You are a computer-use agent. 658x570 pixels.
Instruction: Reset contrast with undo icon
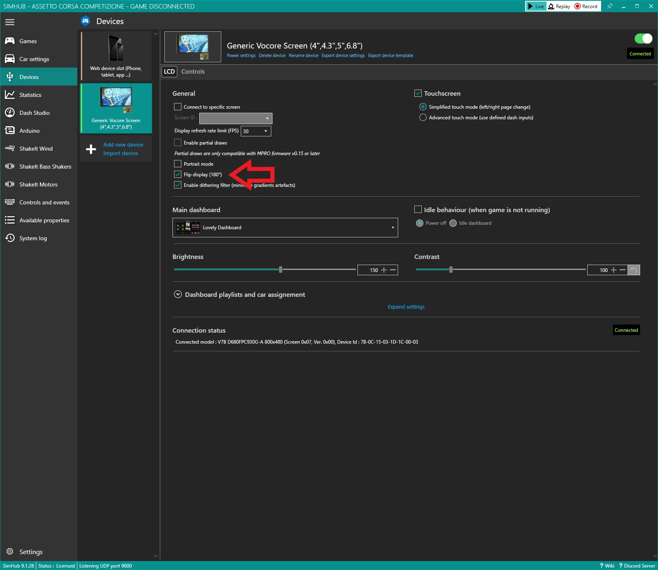tap(634, 270)
